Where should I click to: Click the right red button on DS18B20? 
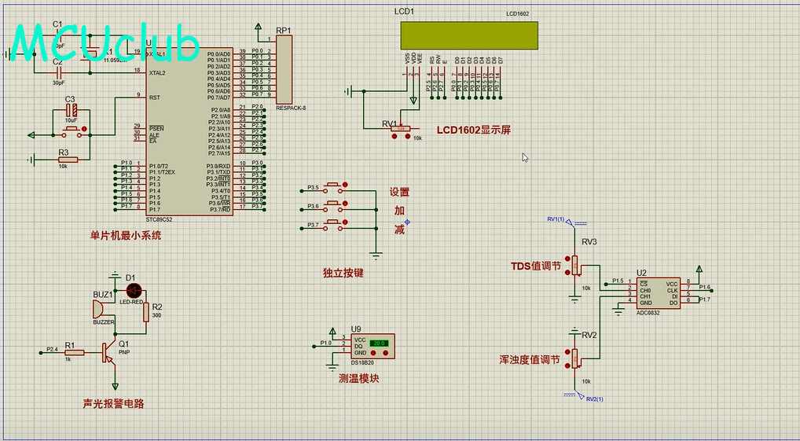tap(385, 353)
